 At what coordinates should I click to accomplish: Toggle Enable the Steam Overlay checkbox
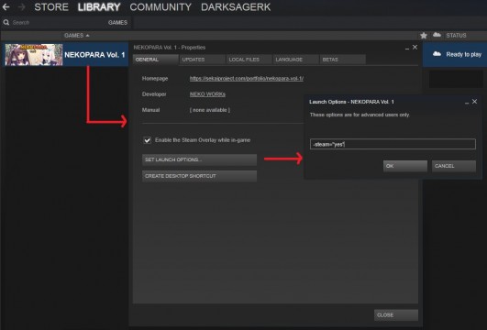coord(148,140)
